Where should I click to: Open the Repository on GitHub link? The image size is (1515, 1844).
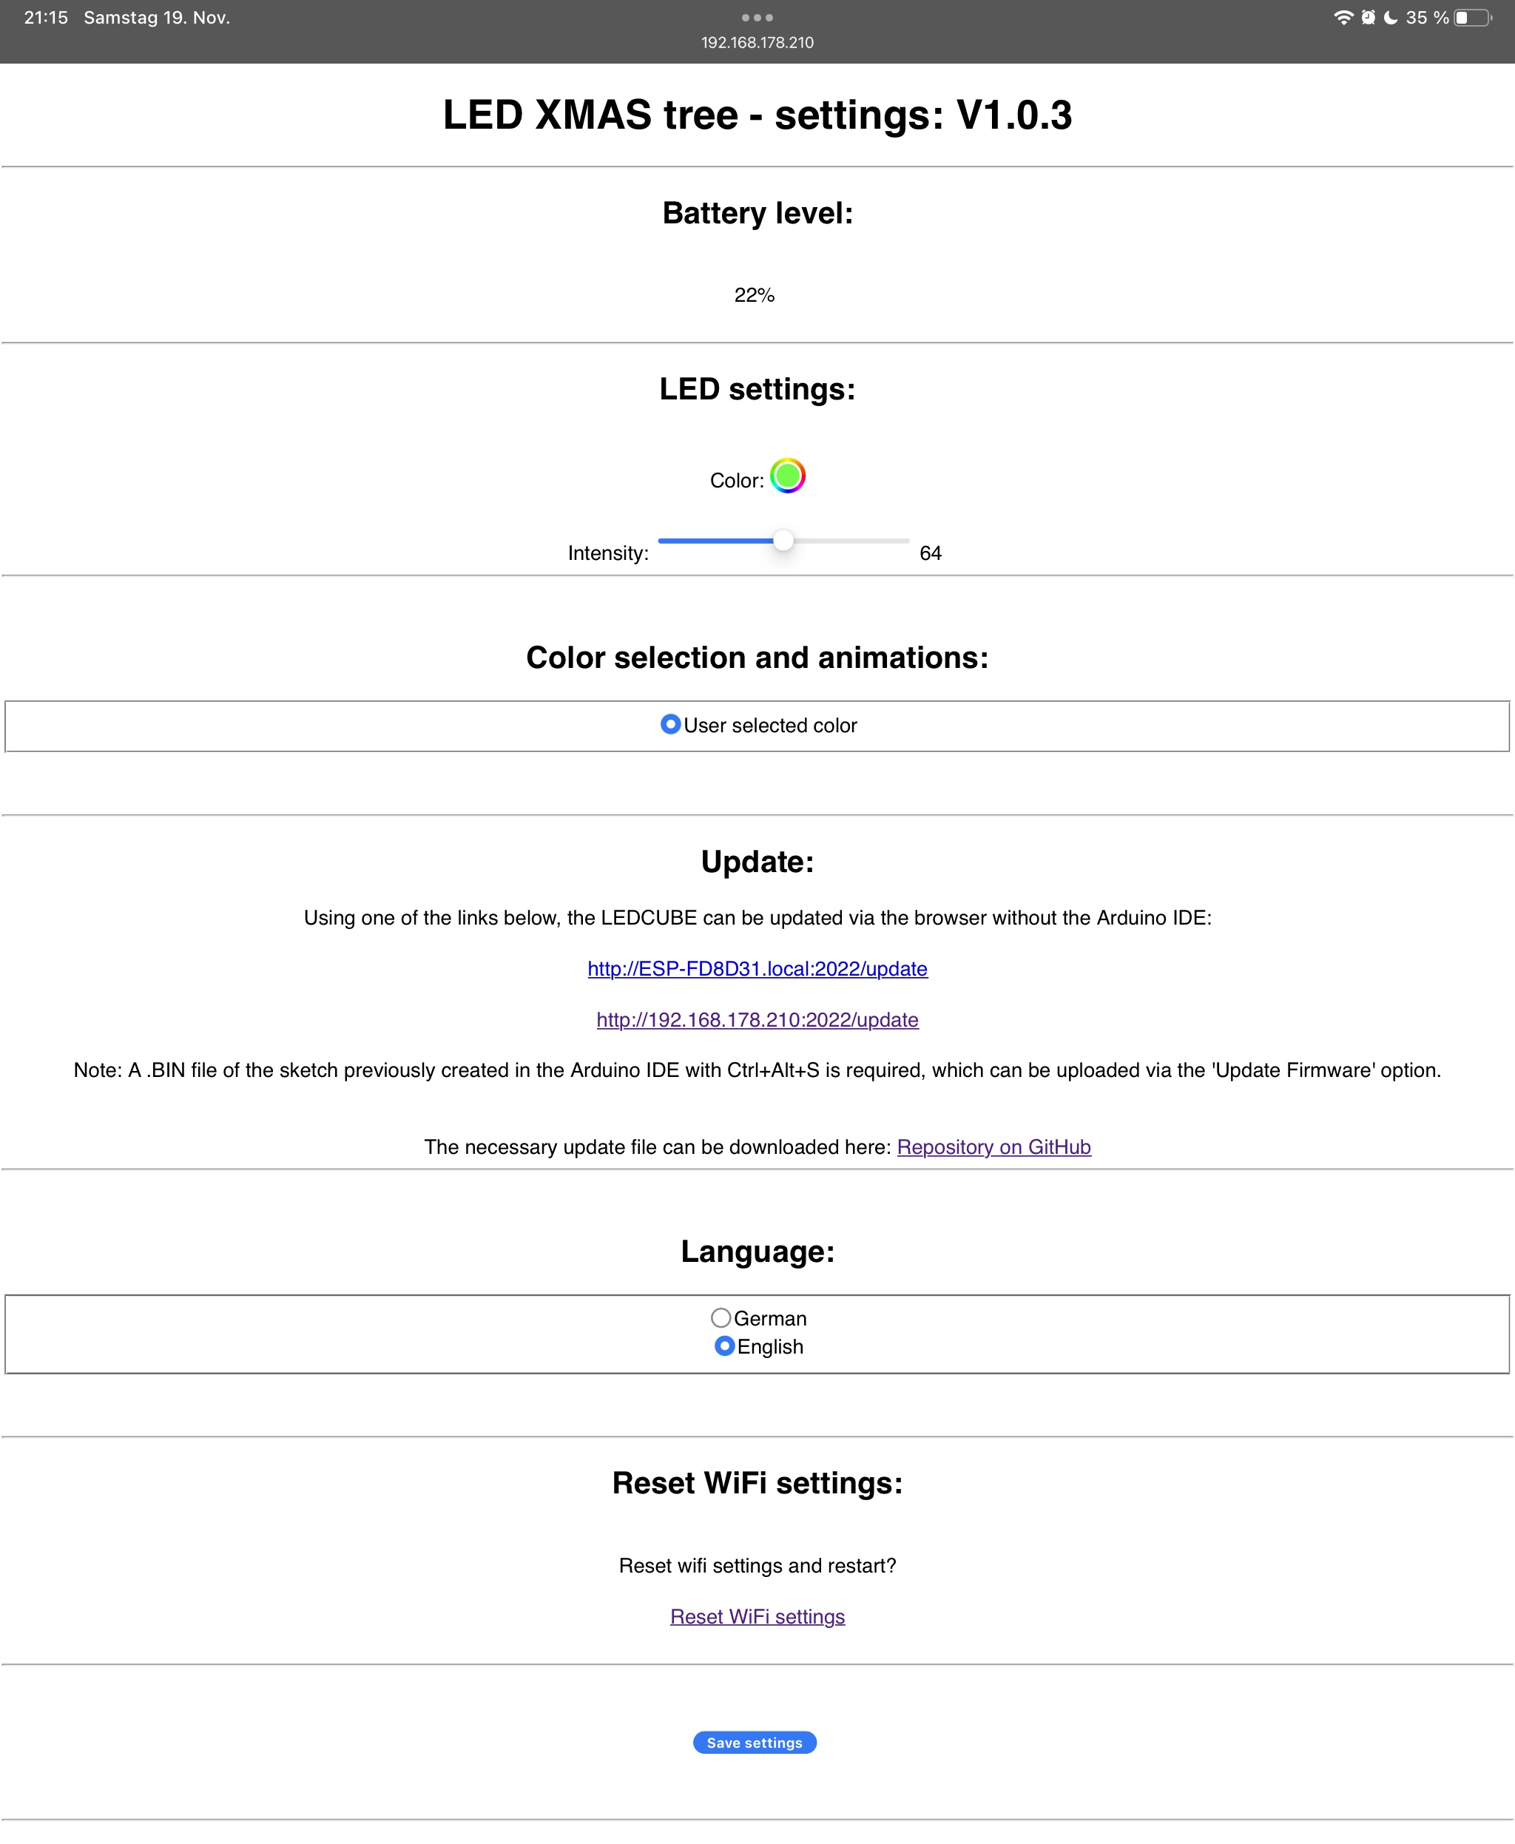pos(994,1146)
